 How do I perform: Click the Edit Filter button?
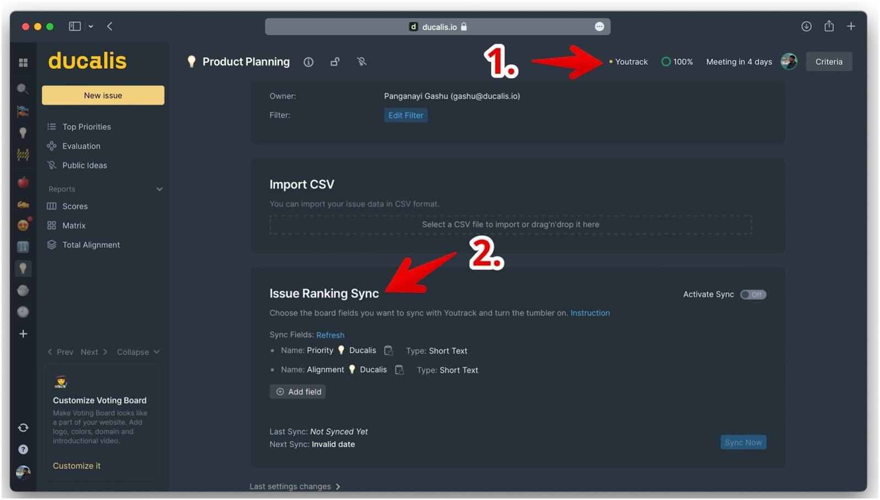405,115
